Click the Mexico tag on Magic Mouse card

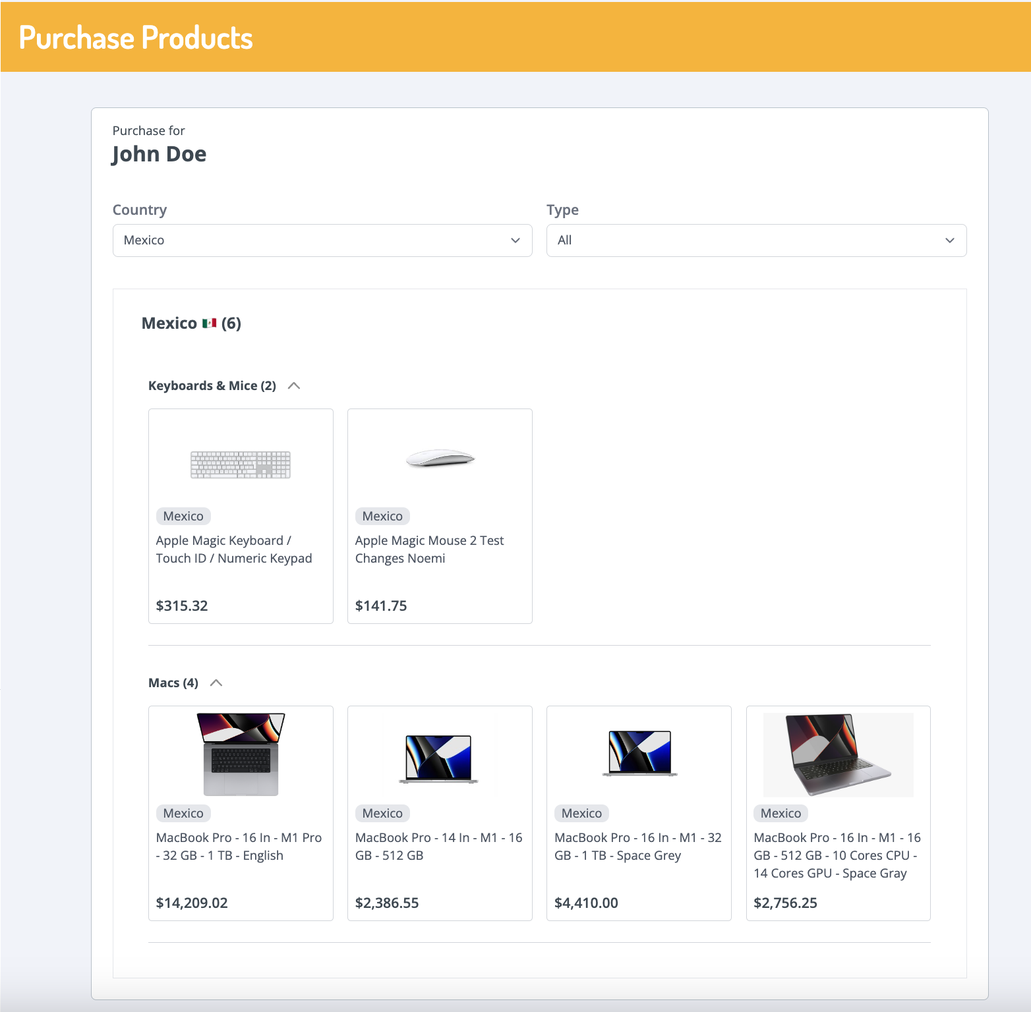pyautogui.click(x=382, y=516)
